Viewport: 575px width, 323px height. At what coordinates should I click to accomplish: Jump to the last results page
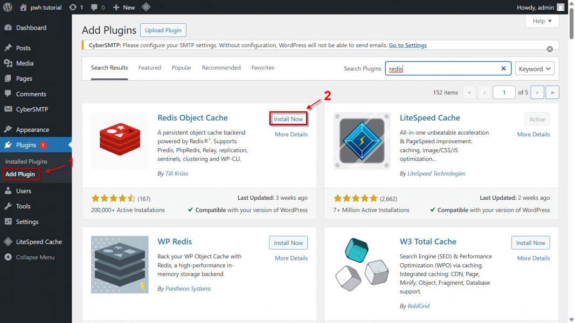pyautogui.click(x=552, y=92)
